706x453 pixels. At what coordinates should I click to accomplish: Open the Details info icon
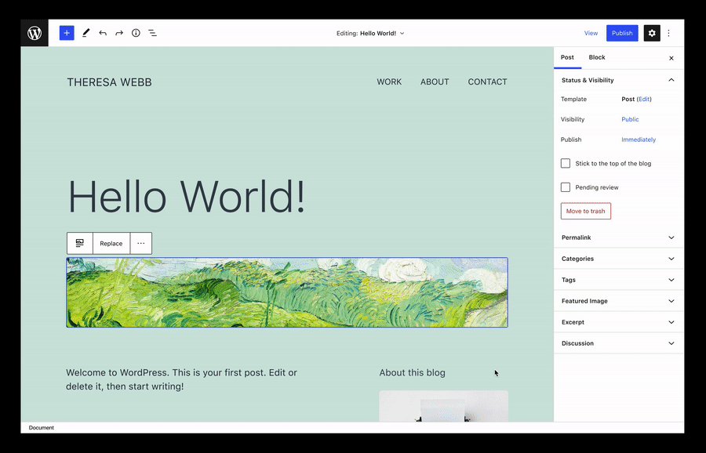tap(136, 33)
